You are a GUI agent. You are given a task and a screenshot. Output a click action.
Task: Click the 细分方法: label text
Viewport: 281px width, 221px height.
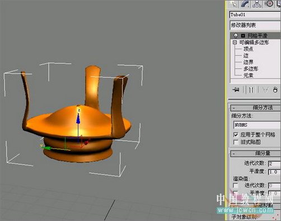point(242,116)
